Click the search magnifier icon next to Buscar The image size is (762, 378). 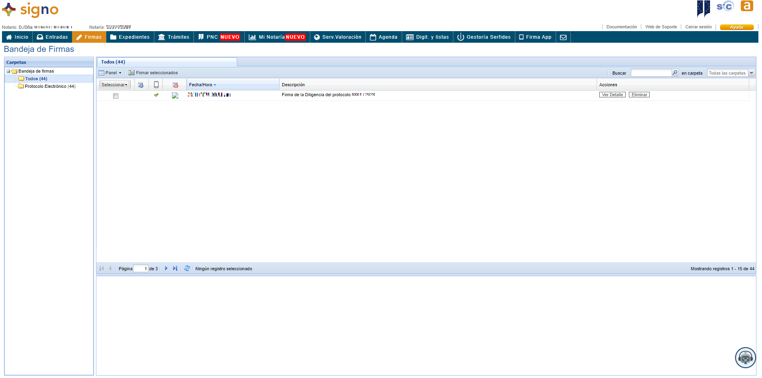pos(675,73)
